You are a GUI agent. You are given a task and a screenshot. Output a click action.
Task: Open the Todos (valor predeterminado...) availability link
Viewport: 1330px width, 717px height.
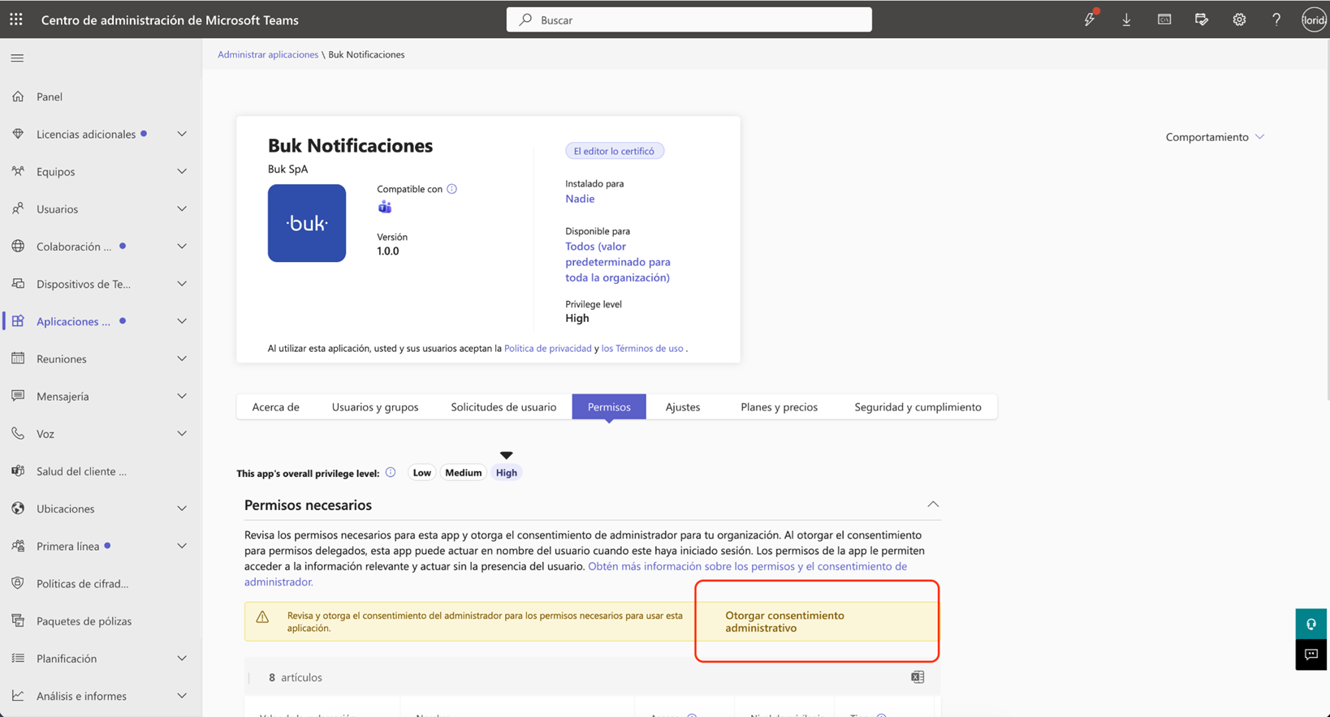[x=618, y=262]
